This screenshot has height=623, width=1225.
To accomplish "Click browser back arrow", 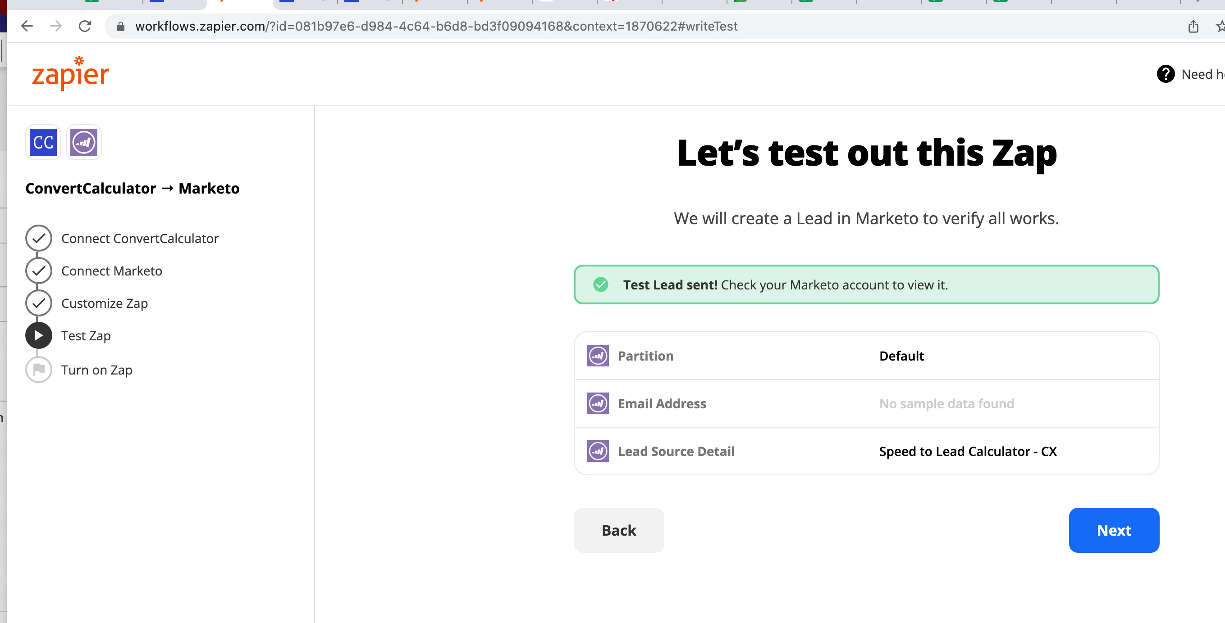I will pos(27,26).
